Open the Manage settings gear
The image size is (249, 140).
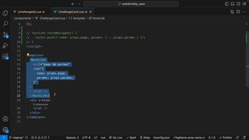pos(5,129)
